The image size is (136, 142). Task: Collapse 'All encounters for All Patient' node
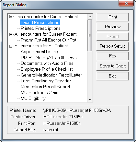11,46
